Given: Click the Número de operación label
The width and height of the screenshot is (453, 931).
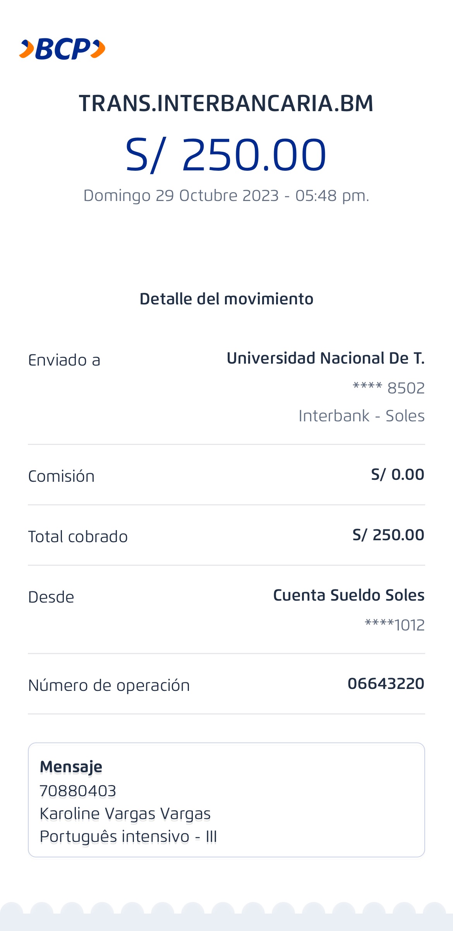Looking at the screenshot, I should click(109, 685).
